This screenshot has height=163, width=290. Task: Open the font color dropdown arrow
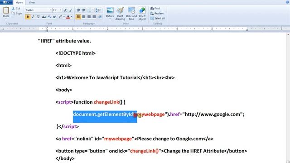point(72,17)
